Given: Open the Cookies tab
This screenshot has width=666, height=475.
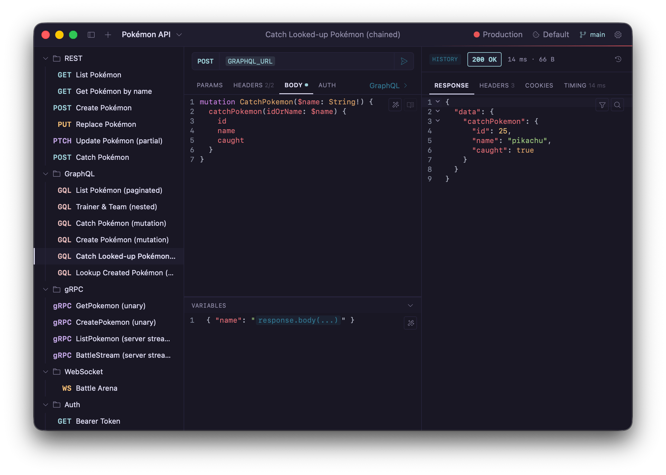Looking at the screenshot, I should (x=539, y=86).
